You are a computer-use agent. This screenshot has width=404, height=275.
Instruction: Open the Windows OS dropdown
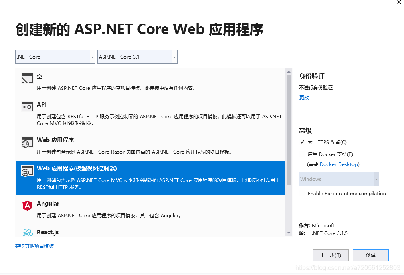point(339,179)
